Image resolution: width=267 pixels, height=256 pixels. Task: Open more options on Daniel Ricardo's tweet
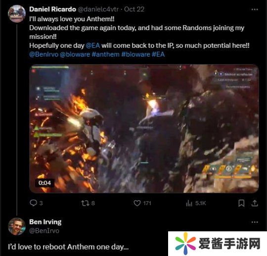coord(255,9)
